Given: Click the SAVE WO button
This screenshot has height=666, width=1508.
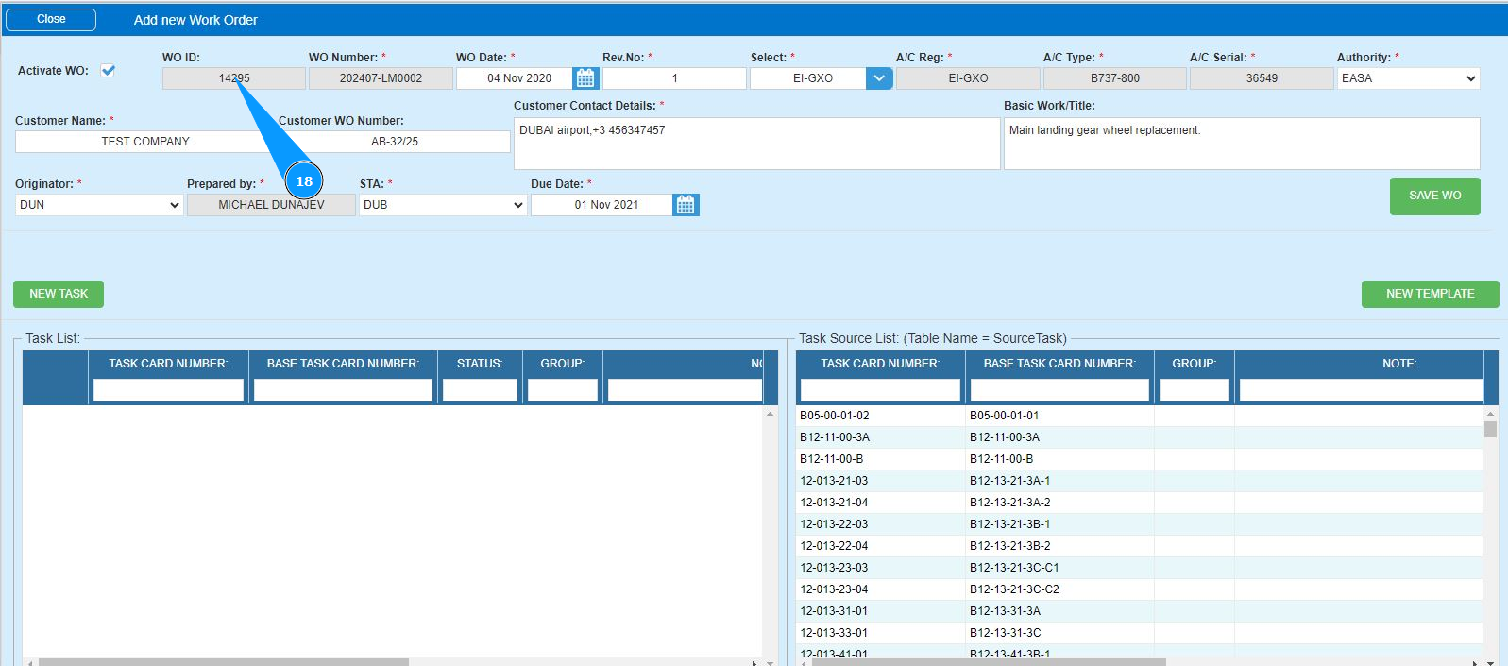Looking at the screenshot, I should [1434, 196].
